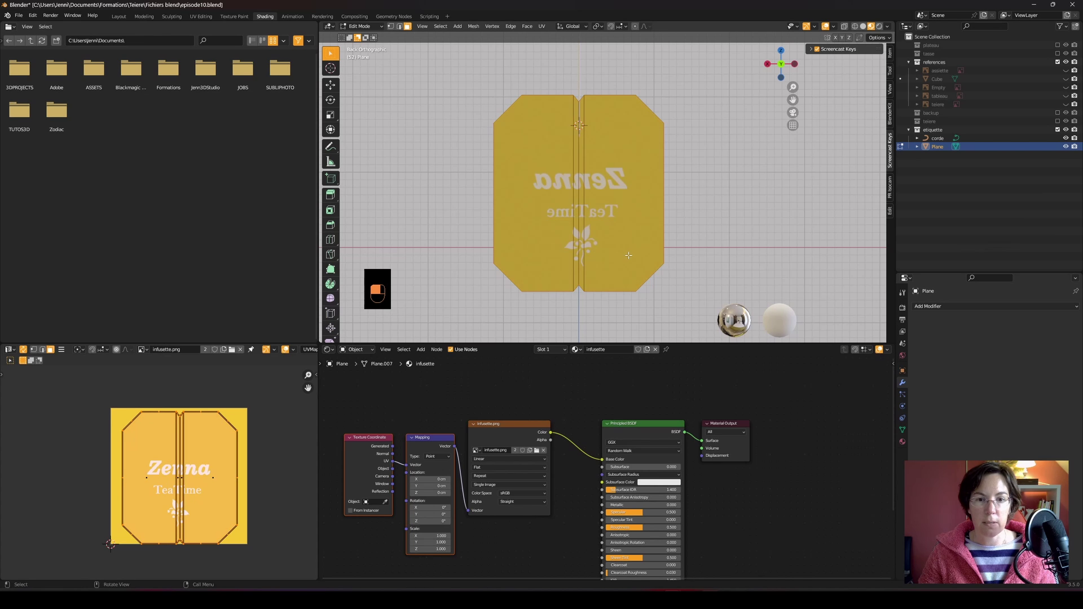Click the zoom magnifier viewport gizmo
Image resolution: width=1083 pixels, height=609 pixels.
click(x=793, y=87)
